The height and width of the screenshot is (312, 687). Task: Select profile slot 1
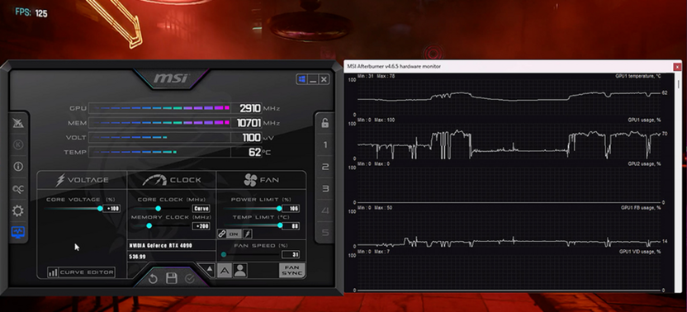325,144
